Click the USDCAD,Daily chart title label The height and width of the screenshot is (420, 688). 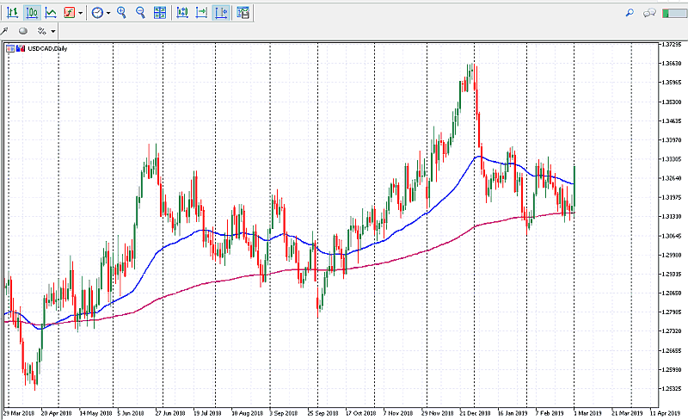(48, 48)
